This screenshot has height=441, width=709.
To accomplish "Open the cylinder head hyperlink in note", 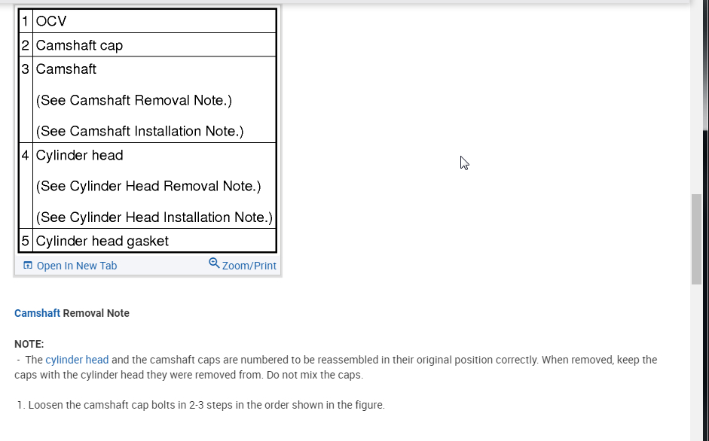I will pyautogui.click(x=77, y=360).
